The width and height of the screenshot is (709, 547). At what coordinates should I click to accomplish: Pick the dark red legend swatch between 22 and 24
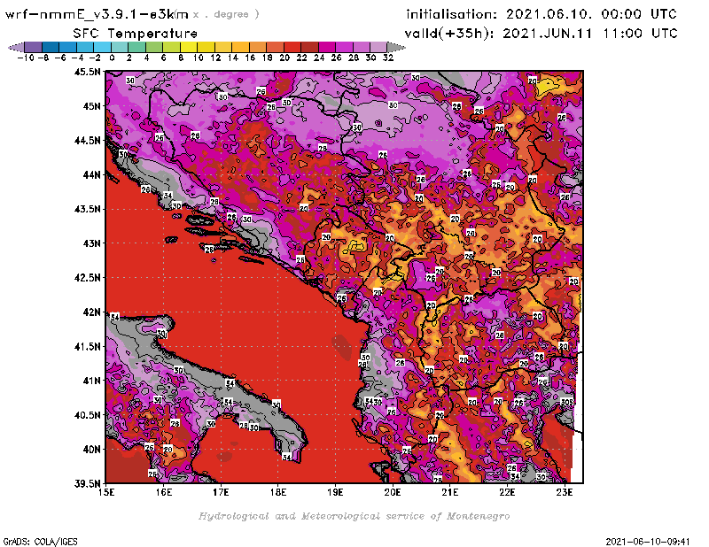coord(309,47)
